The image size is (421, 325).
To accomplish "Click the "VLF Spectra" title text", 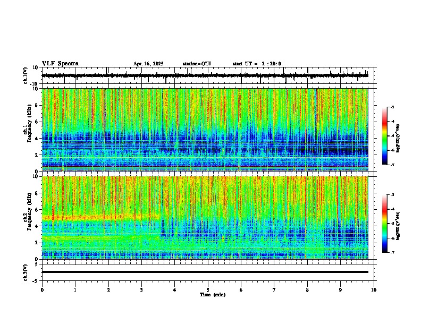I will click(x=60, y=64).
